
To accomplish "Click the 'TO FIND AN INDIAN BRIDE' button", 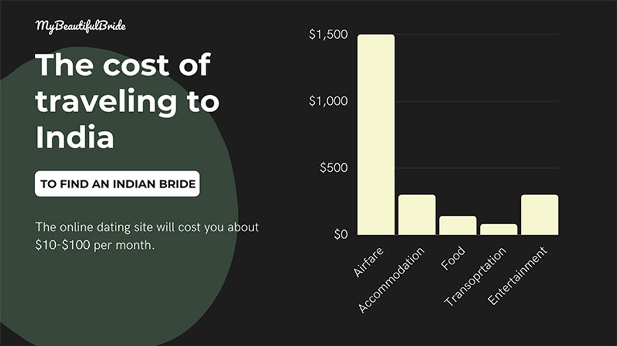I will pos(118,183).
